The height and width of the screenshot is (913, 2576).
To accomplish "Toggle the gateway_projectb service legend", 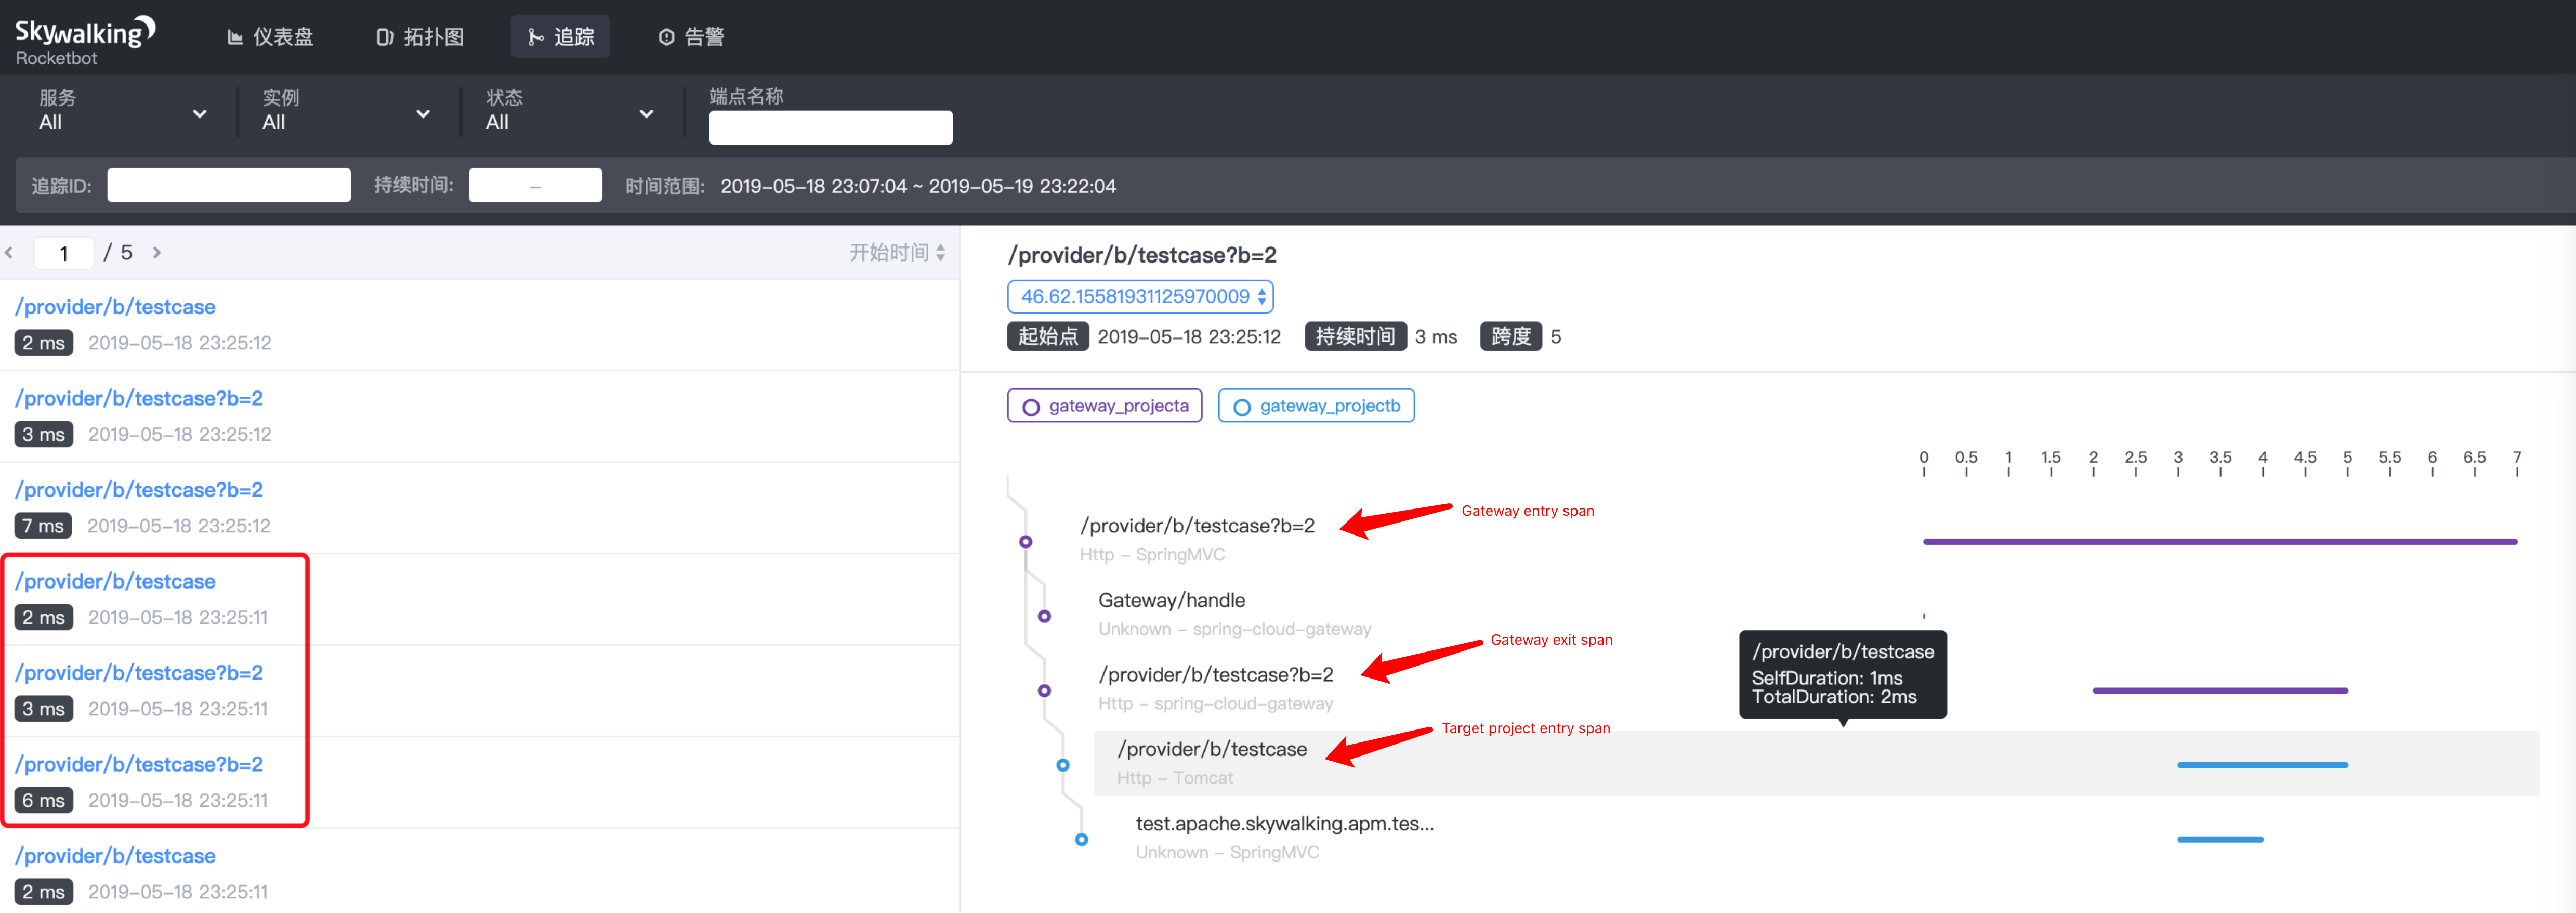I will (x=1316, y=406).
